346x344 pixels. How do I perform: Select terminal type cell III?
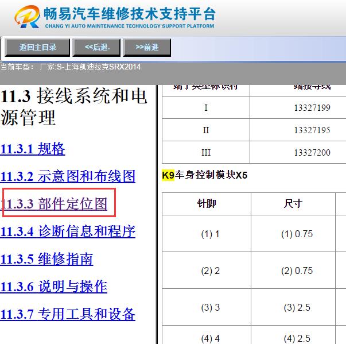click(206, 152)
